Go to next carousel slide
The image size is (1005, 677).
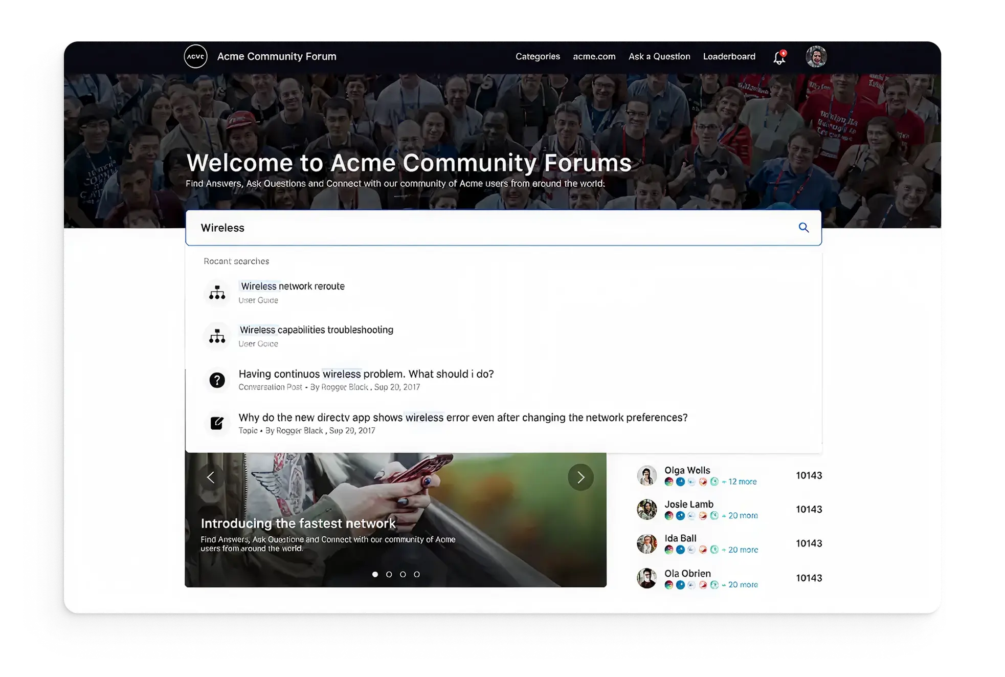click(x=580, y=477)
